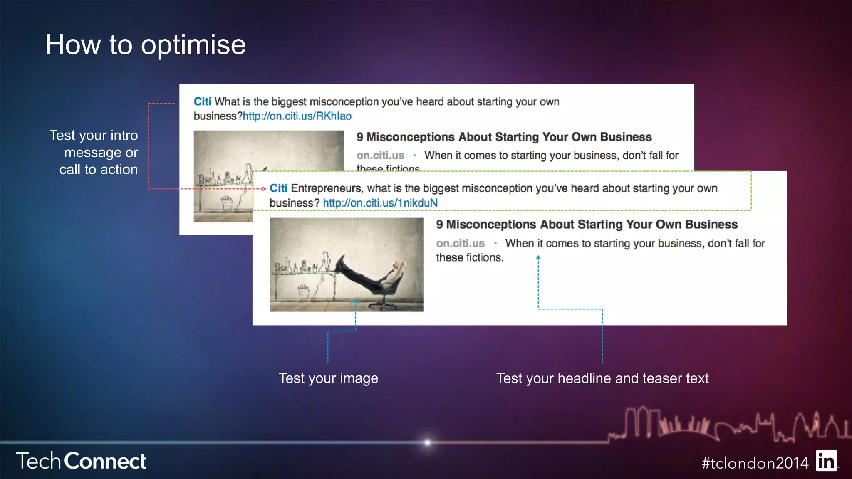Select the man-reclining thumbnail in the front post
This screenshot has height=479, width=852.
tap(347, 264)
